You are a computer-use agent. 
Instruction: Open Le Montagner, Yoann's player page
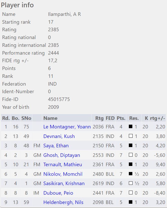(x=67, y=127)
